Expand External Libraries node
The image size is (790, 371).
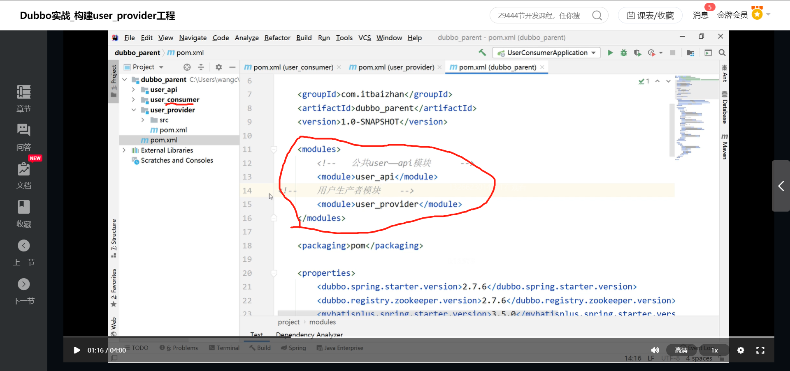coord(124,150)
